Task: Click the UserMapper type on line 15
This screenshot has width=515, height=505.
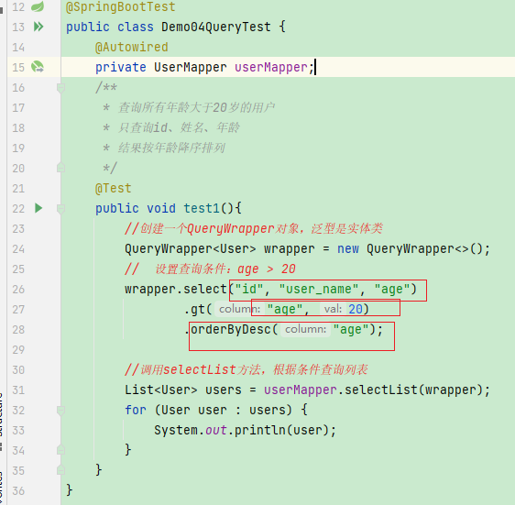Action: [191, 67]
